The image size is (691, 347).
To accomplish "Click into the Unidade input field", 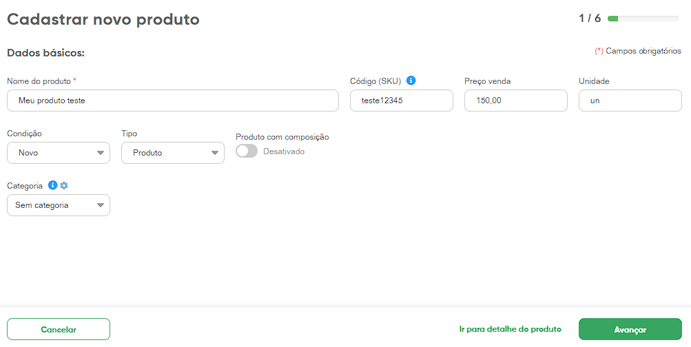I will click(630, 101).
